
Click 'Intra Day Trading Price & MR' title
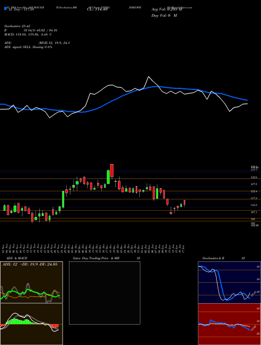pos(96,258)
